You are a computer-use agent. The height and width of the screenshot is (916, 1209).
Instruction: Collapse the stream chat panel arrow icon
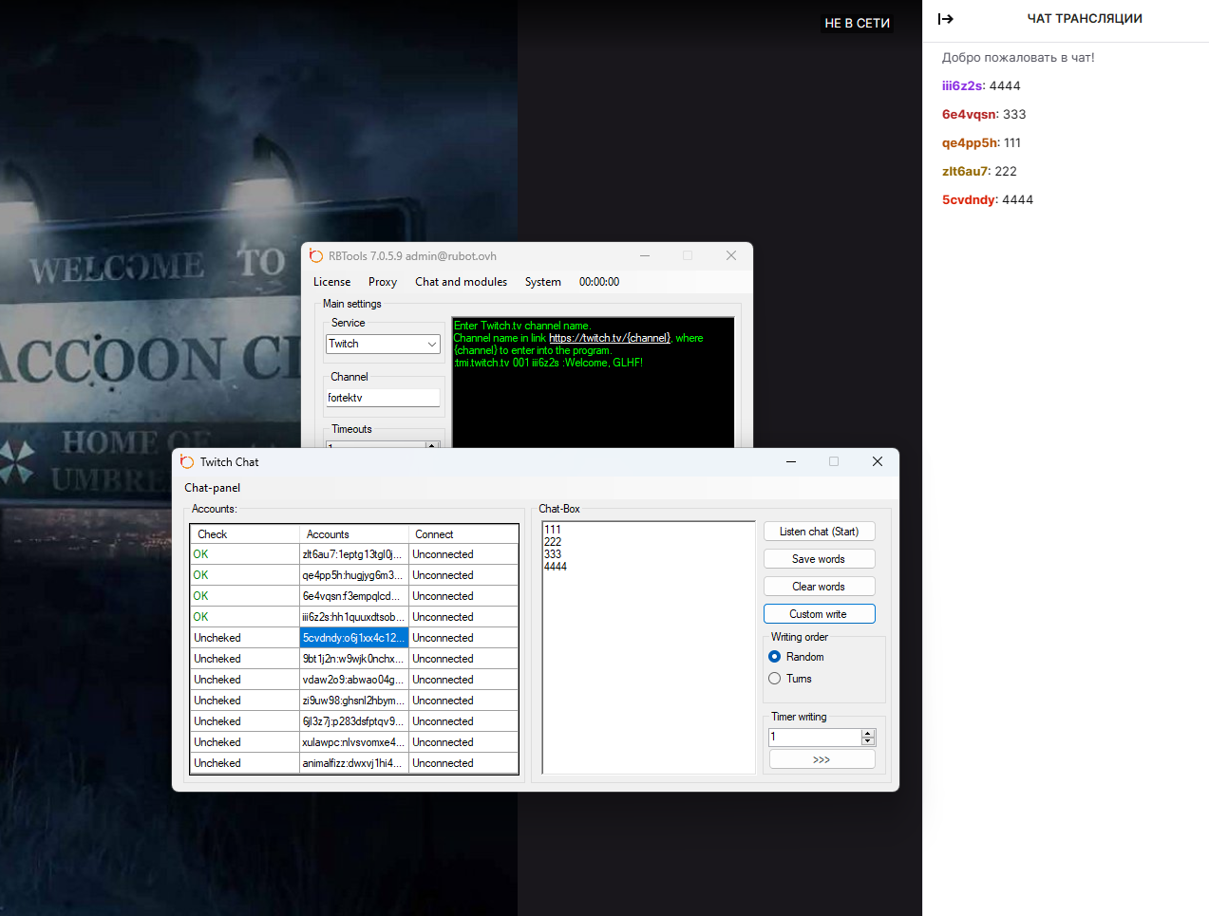(x=945, y=19)
